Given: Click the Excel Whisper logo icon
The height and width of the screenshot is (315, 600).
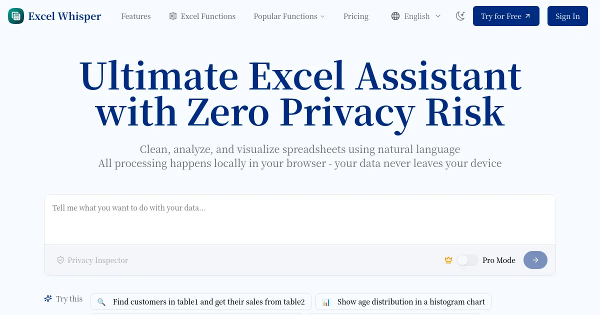Looking at the screenshot, I should pos(16,15).
